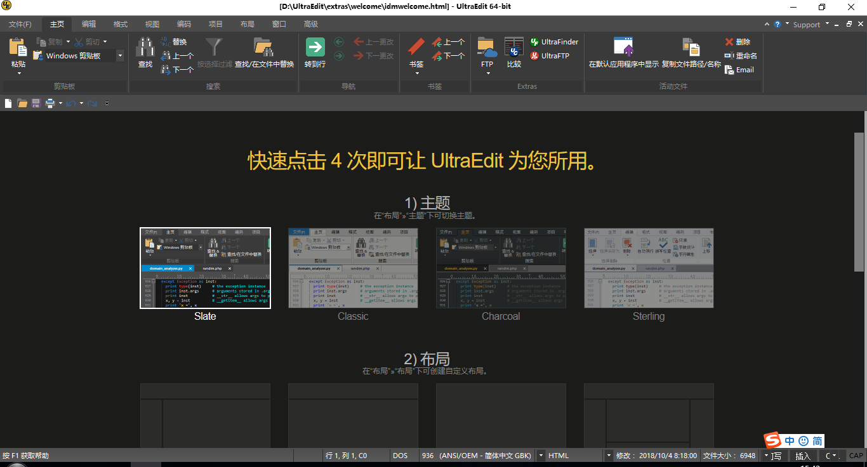The height and width of the screenshot is (467, 867).
Task: Launch UltraFinder
Action: click(554, 42)
